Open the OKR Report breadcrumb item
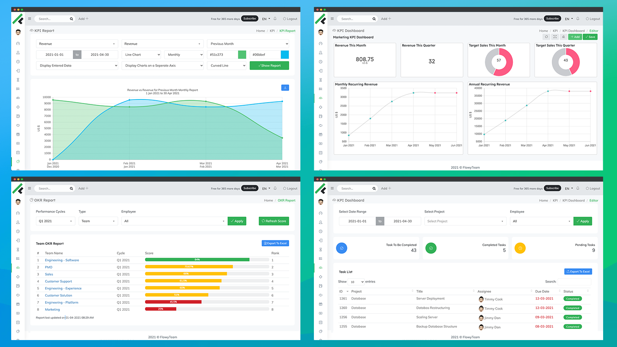Viewport: 617px width, 347px height. coord(287,200)
